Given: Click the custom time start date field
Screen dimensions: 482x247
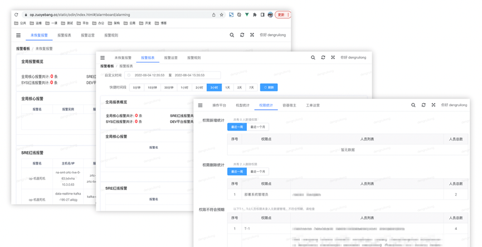Looking at the screenshot, I should tap(149, 75).
